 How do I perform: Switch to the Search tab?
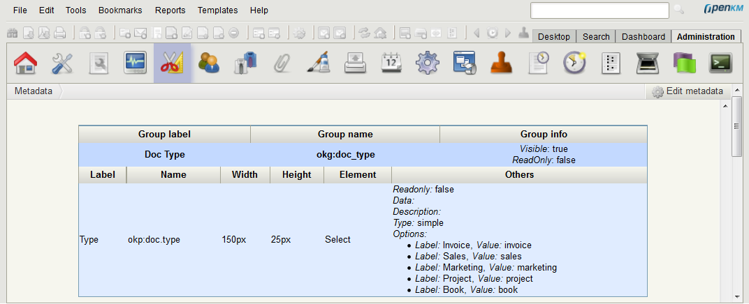click(596, 37)
